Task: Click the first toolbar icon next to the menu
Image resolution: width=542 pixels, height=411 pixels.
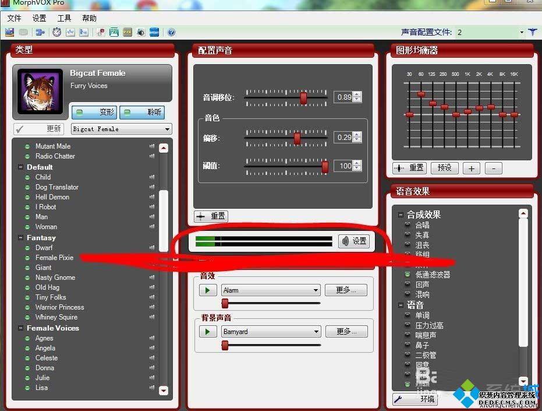Action: click(10, 32)
